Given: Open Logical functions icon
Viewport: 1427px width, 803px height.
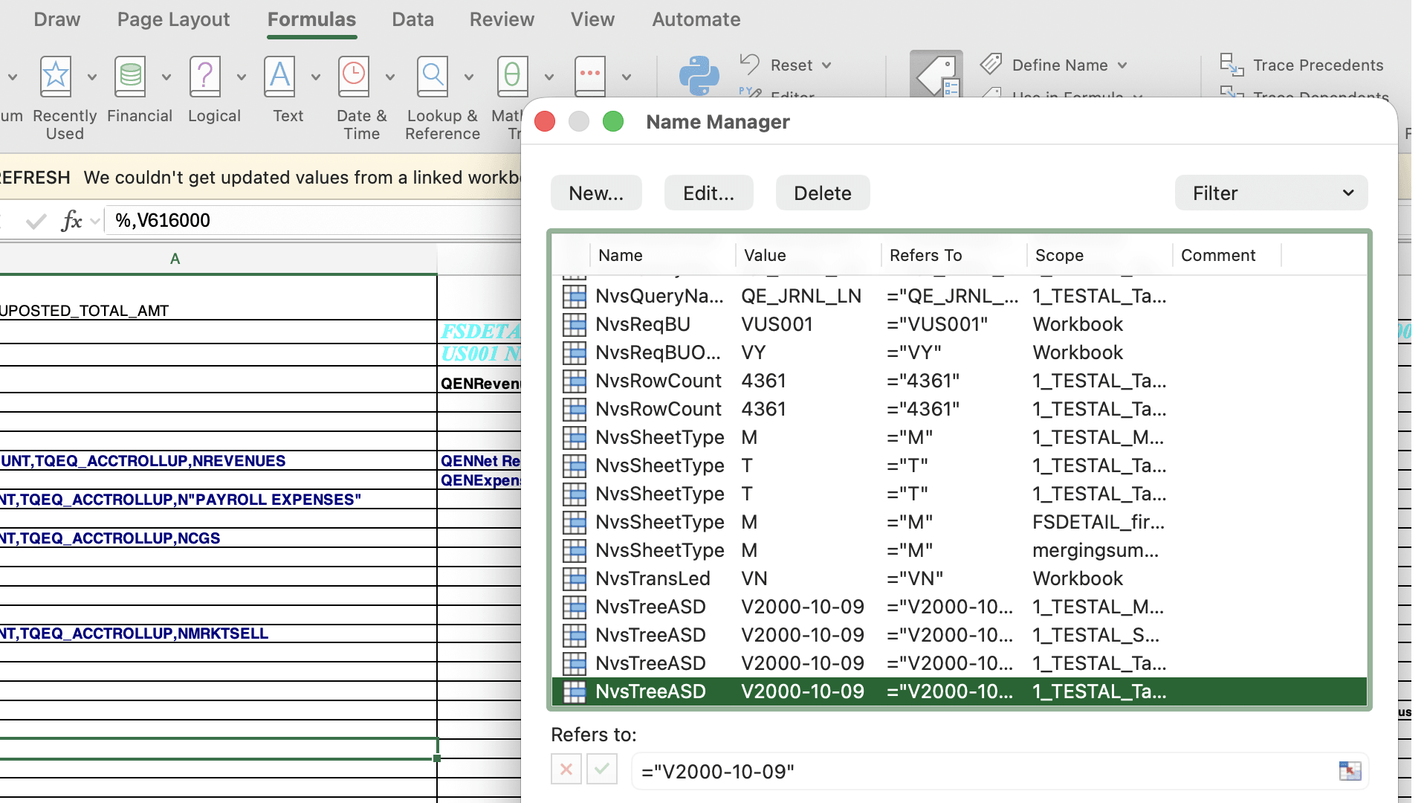Looking at the screenshot, I should [x=205, y=77].
